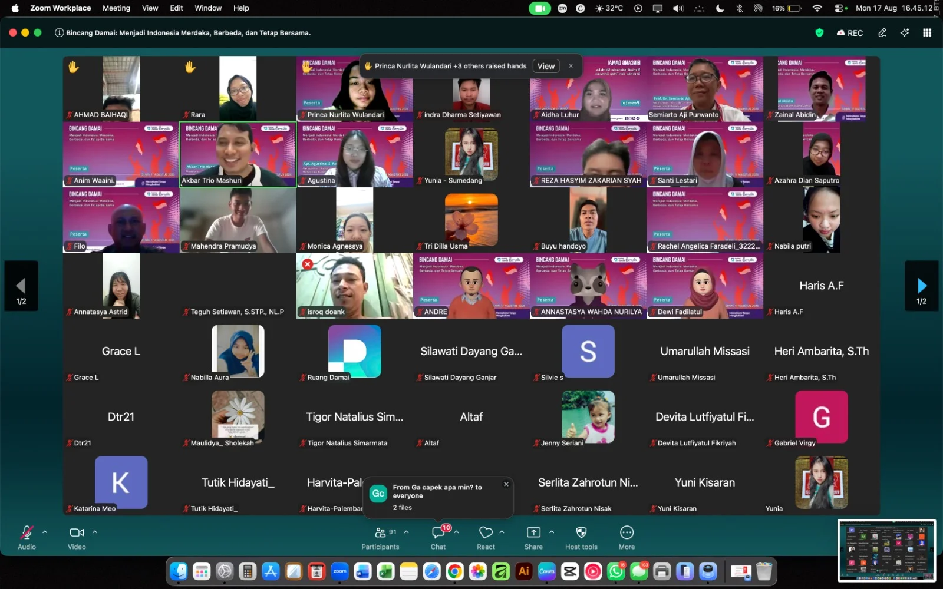Click the Umarullah Missasi name label
Image resolution: width=943 pixels, height=589 pixels.
click(686, 378)
